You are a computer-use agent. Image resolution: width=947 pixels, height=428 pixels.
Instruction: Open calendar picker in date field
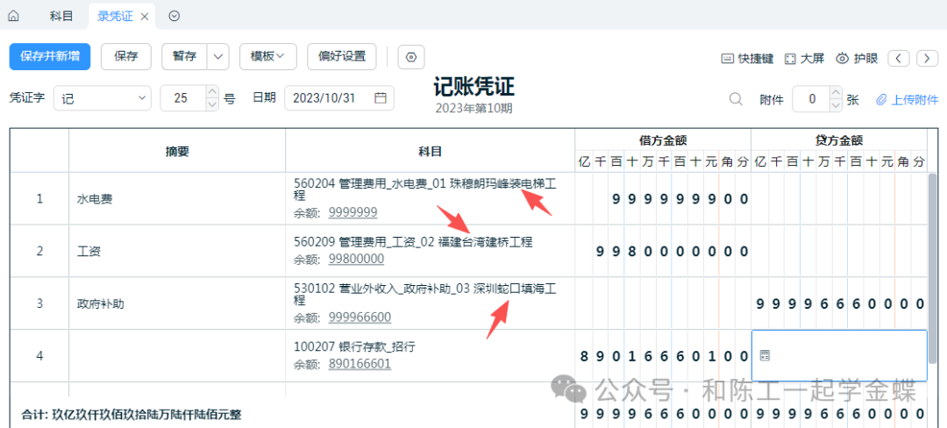tap(381, 98)
